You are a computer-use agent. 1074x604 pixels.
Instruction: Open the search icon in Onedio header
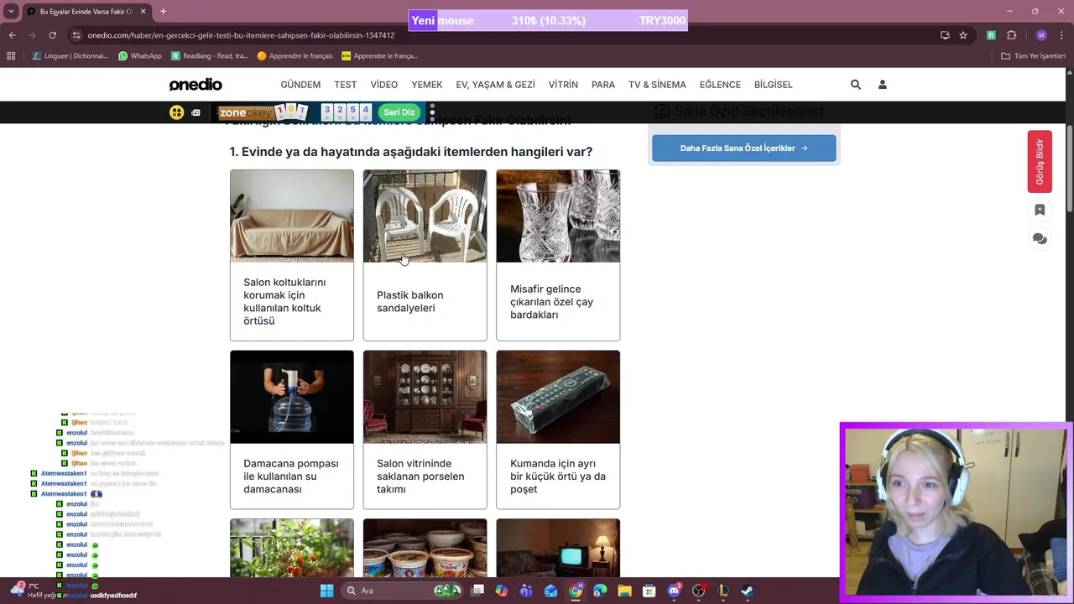(856, 85)
